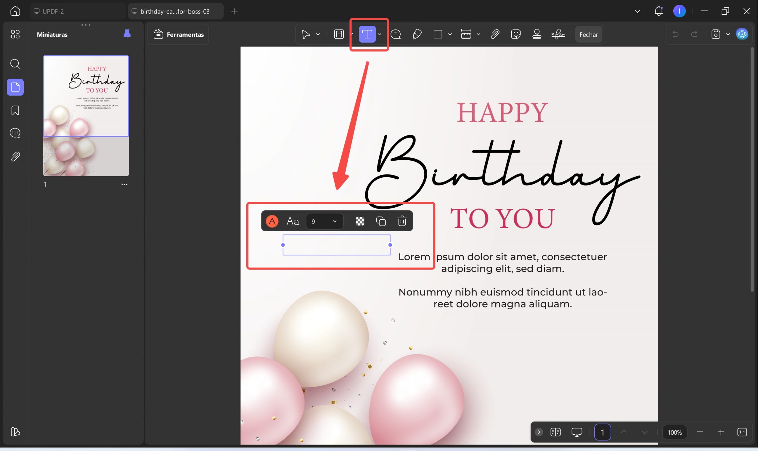Expand the rectangle shape tool options
The height and width of the screenshot is (451, 758).
pos(450,34)
